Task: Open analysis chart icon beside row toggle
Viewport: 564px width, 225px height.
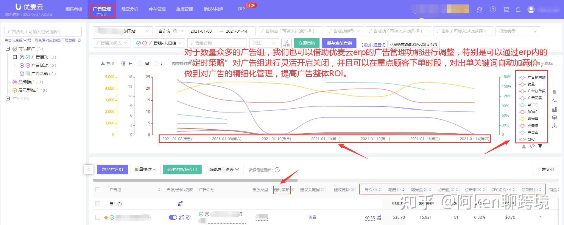Action: click(x=181, y=217)
